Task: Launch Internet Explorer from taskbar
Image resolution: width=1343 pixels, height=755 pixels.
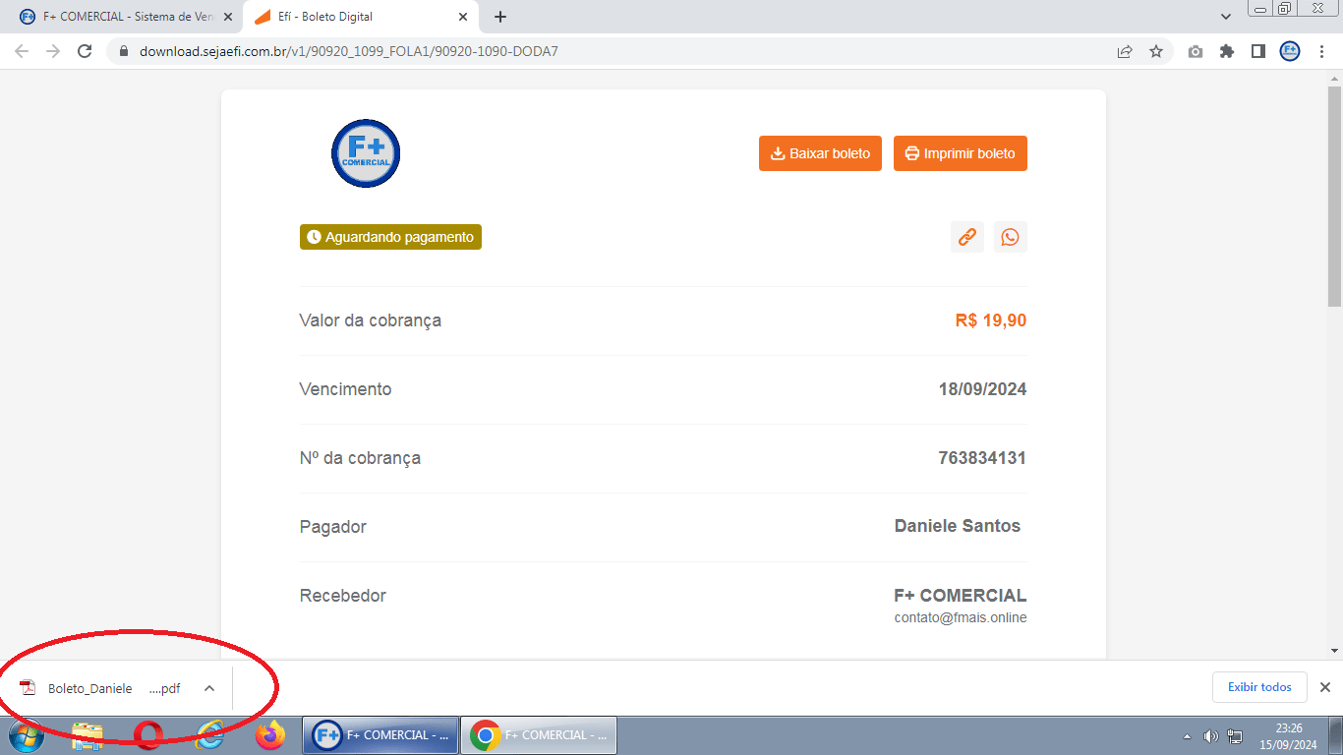Action: [209, 735]
